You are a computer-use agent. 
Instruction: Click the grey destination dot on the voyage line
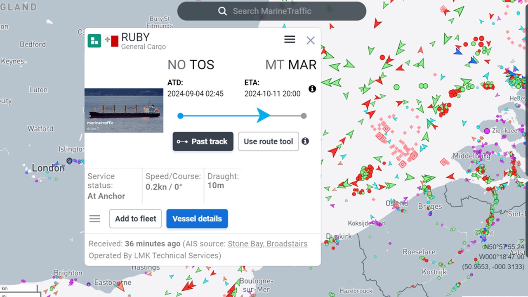click(304, 116)
